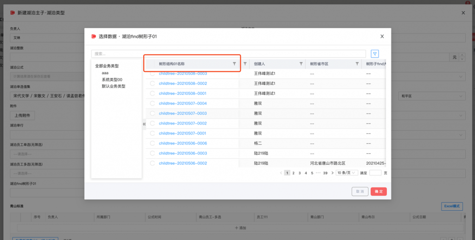
Task: Open the 10 条/页 page size dropdown
Action: [x=347, y=173]
